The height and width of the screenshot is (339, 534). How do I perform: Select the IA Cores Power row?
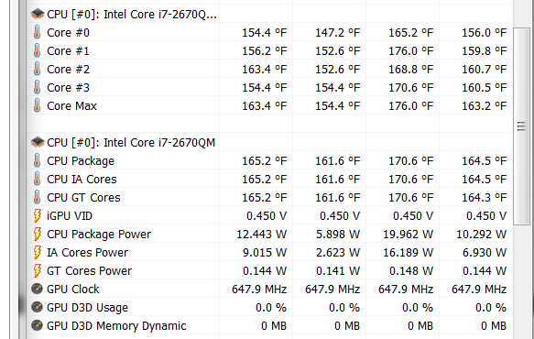tap(269, 253)
